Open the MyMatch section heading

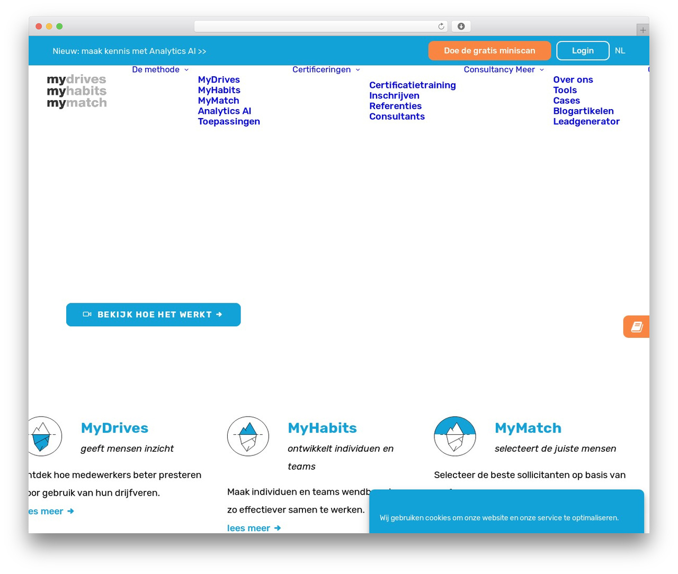tap(528, 428)
